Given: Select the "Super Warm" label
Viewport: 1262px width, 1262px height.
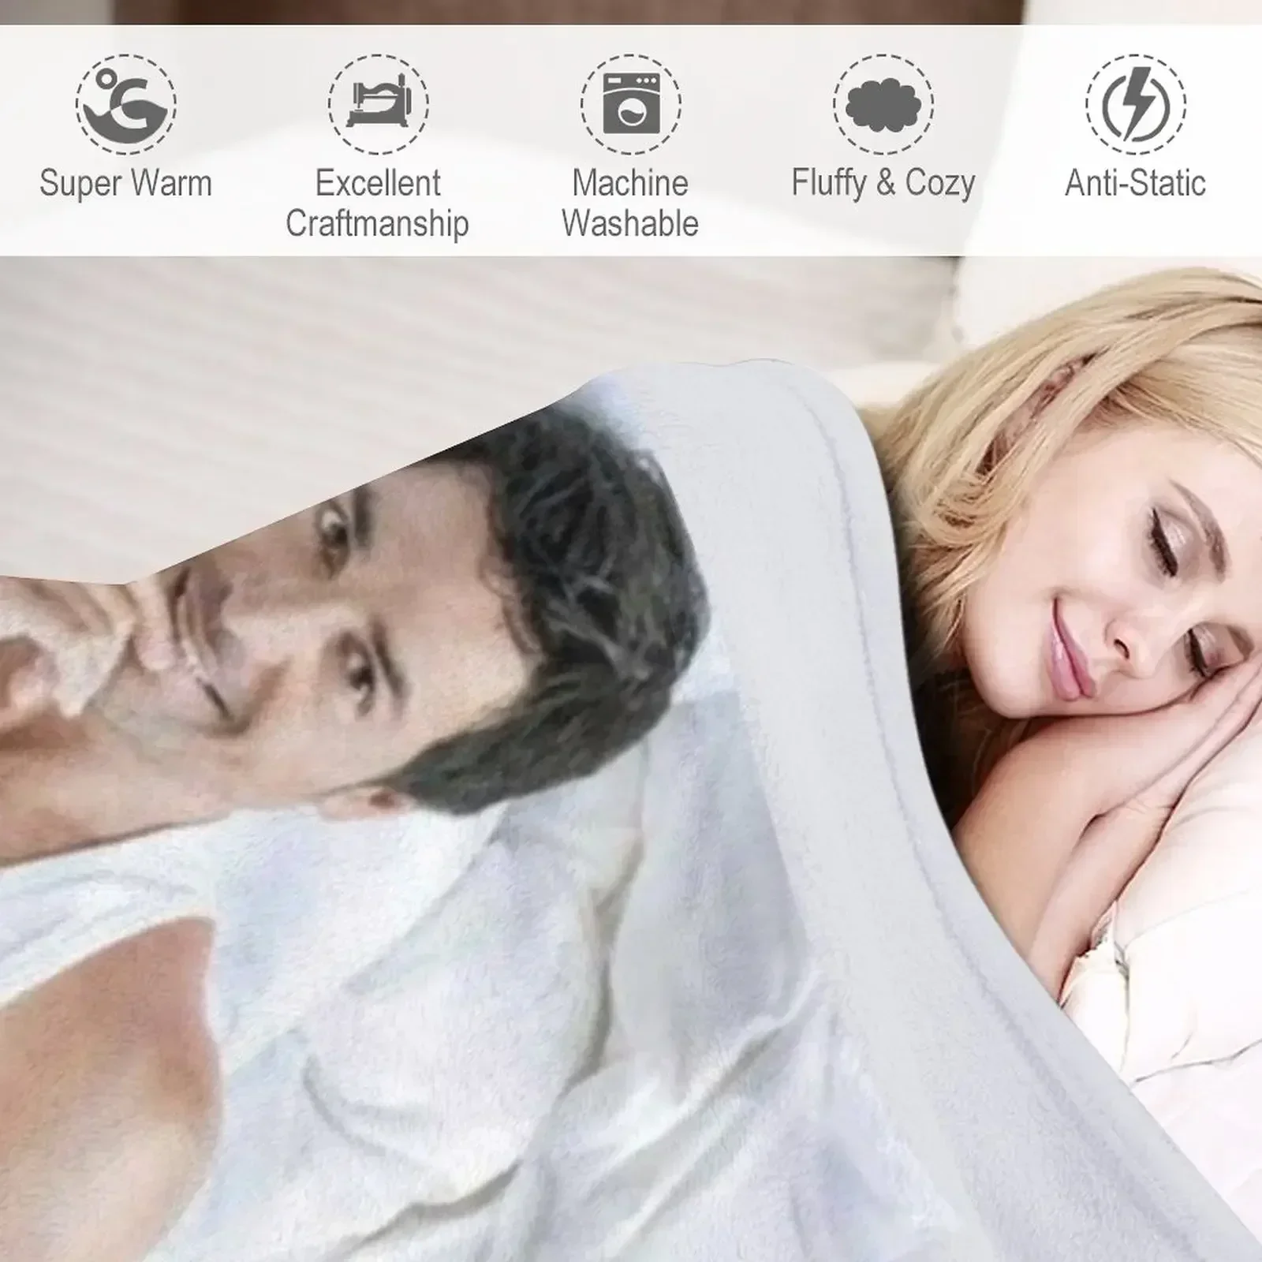Looking at the screenshot, I should (126, 183).
